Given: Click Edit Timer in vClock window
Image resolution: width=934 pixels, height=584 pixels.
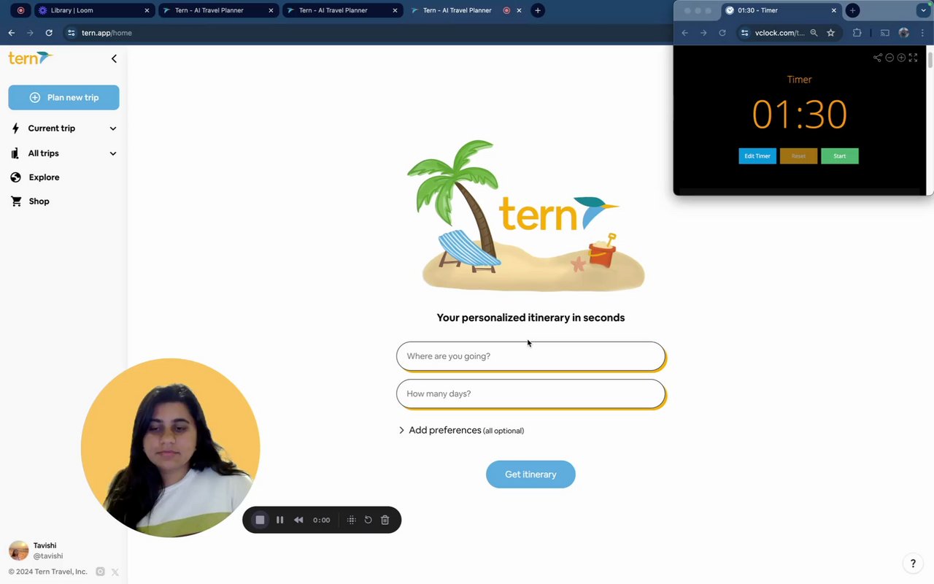Looking at the screenshot, I should click(x=757, y=156).
